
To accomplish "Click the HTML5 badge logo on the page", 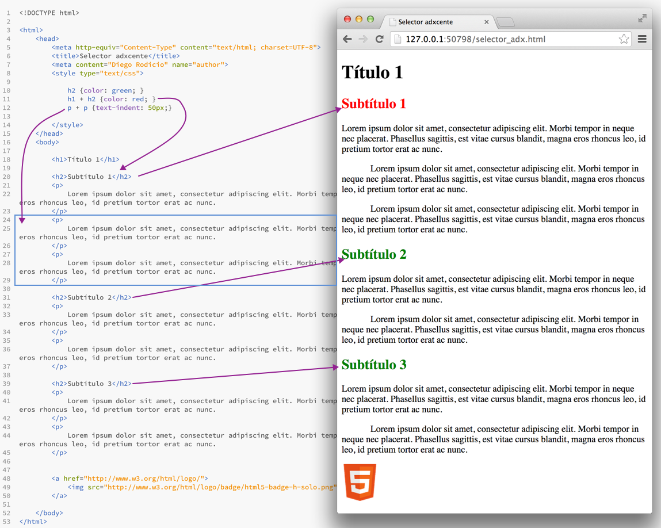I will point(360,482).
